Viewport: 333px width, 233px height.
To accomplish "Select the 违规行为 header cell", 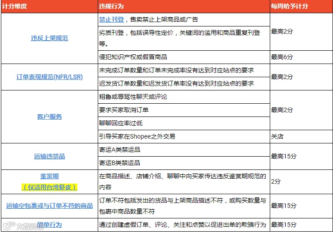I will [x=184, y=6].
